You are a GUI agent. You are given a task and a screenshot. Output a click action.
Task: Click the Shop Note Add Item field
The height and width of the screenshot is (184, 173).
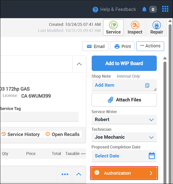(x=118, y=85)
